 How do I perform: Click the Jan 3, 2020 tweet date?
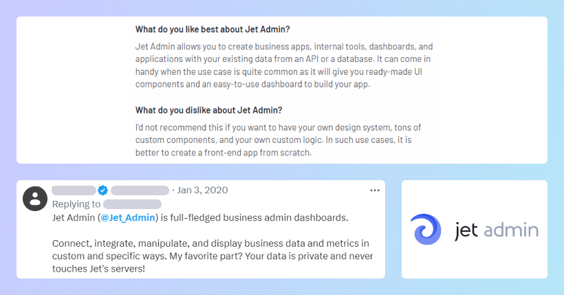click(x=202, y=190)
